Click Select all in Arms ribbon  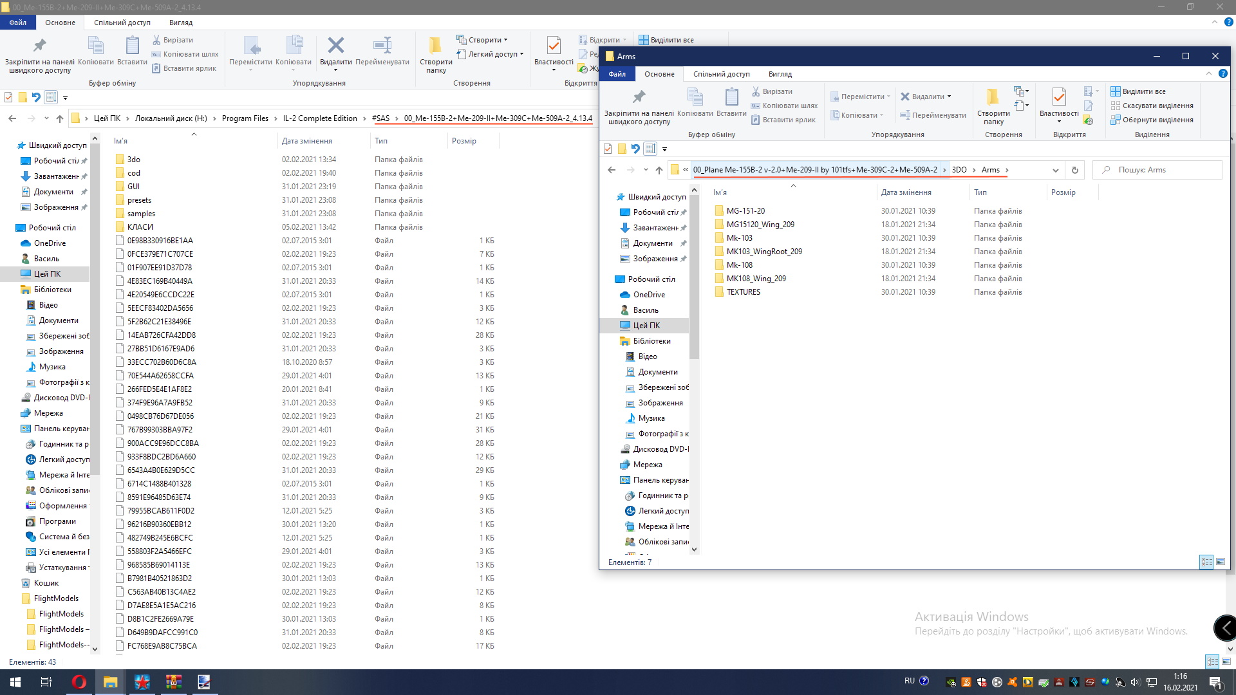[x=1143, y=91]
